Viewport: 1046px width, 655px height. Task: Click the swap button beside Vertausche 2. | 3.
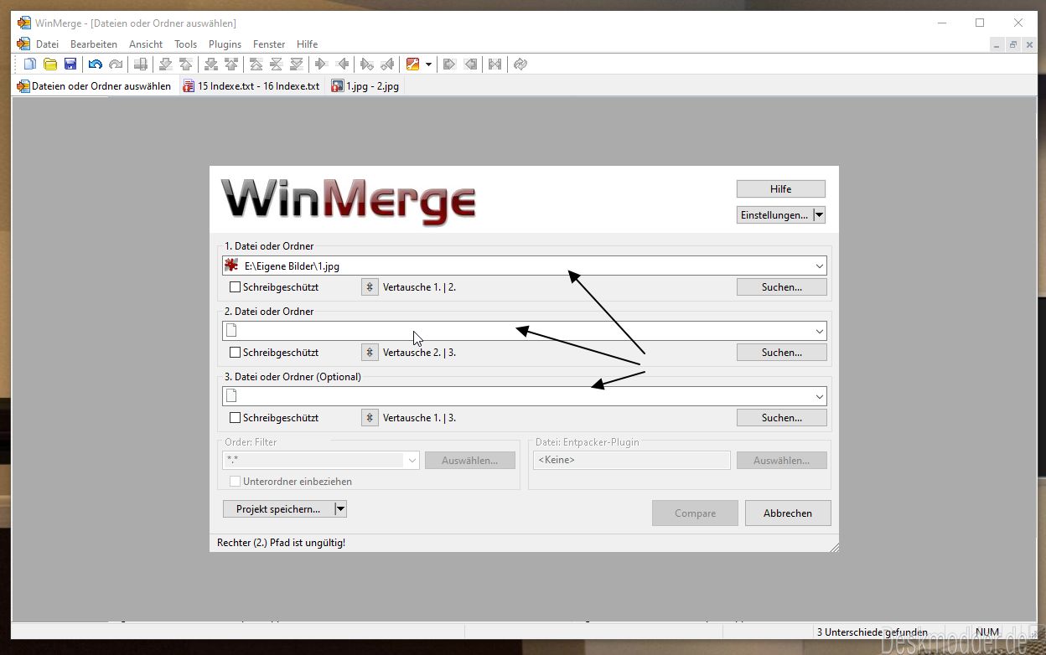coord(370,353)
